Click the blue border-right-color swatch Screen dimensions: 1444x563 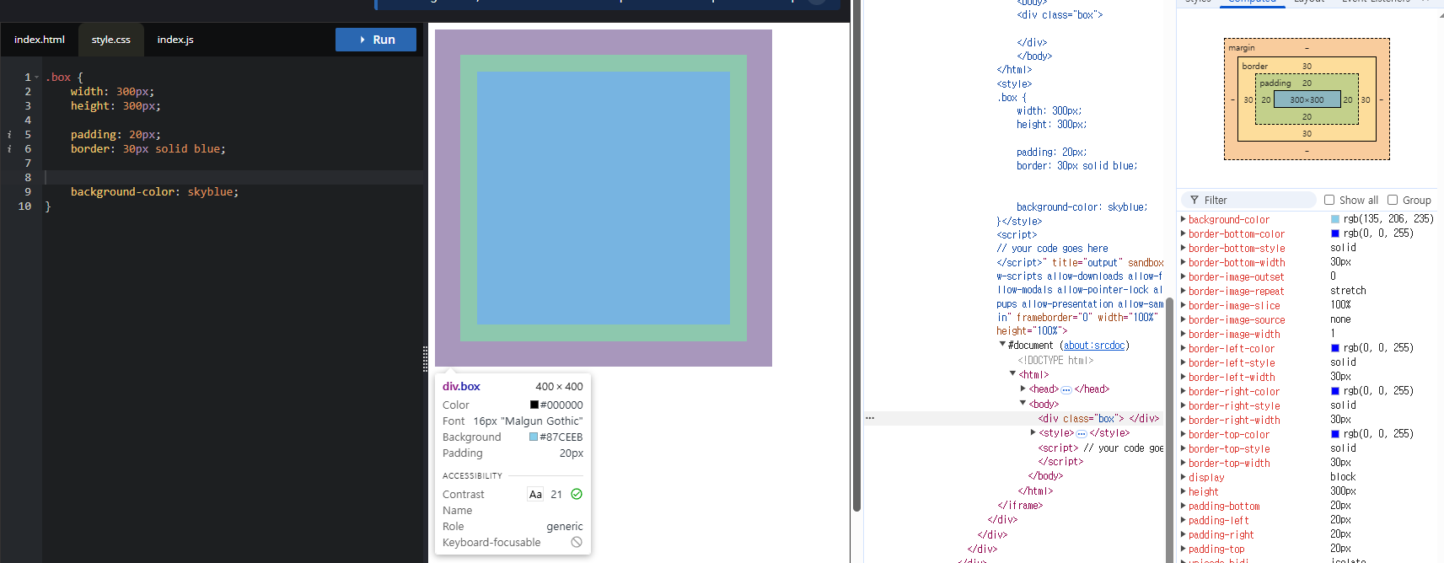pos(1335,391)
